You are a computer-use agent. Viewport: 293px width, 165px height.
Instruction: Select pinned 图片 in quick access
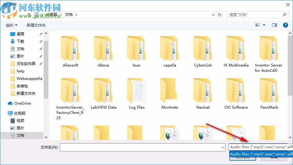tap(20, 56)
